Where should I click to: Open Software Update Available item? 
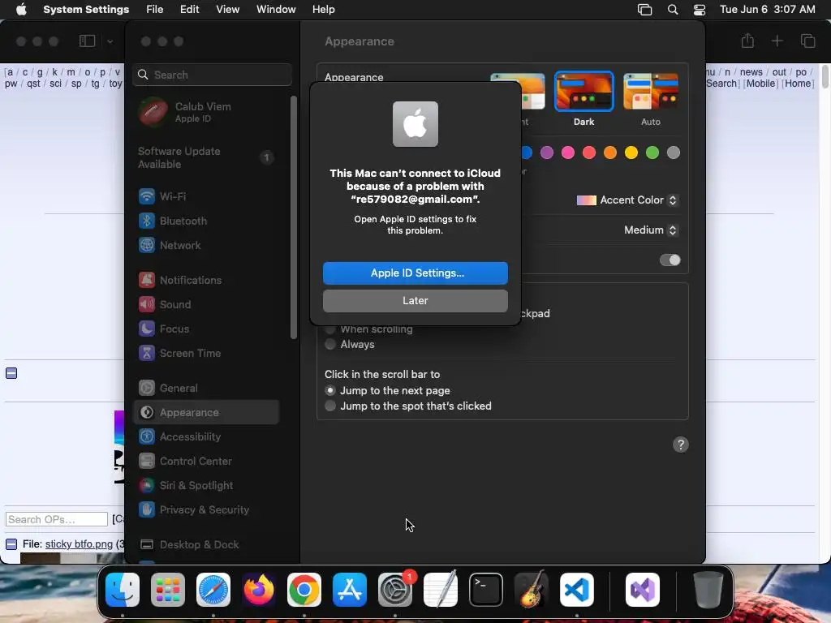(x=206, y=158)
